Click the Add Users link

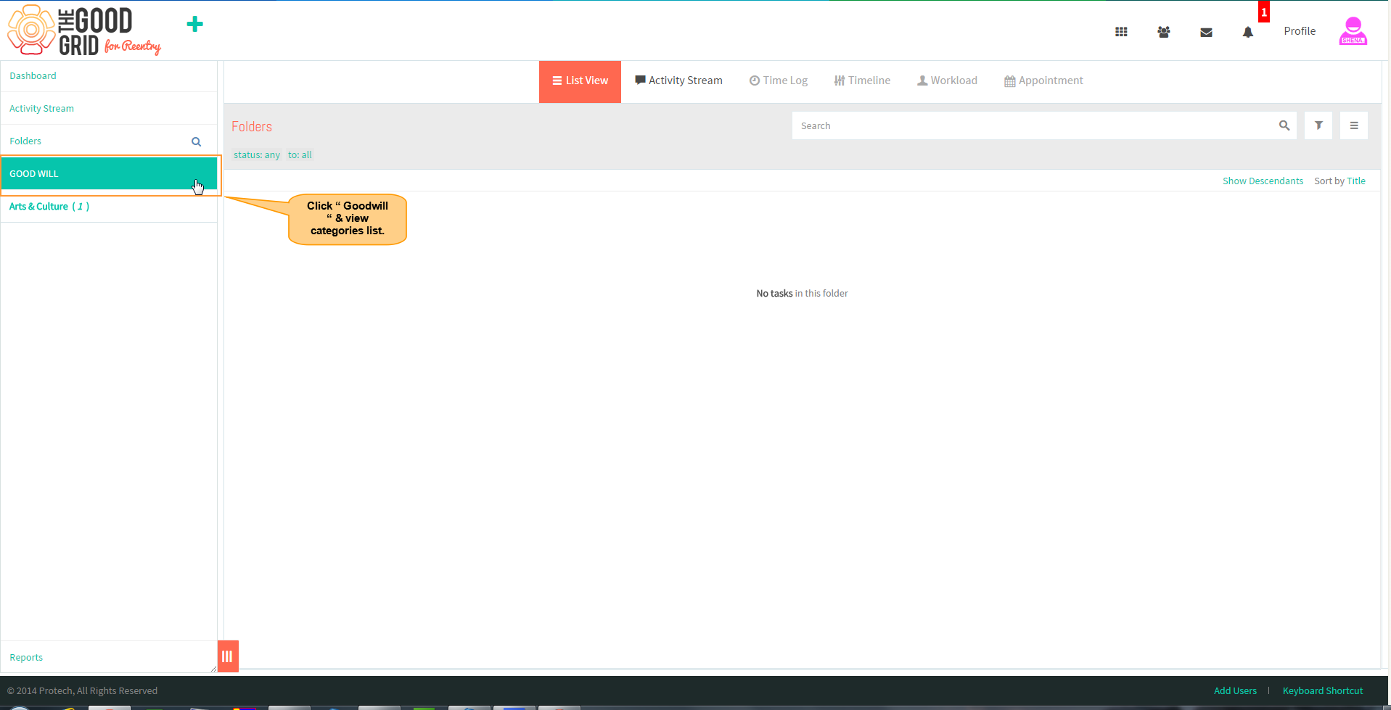click(1235, 690)
